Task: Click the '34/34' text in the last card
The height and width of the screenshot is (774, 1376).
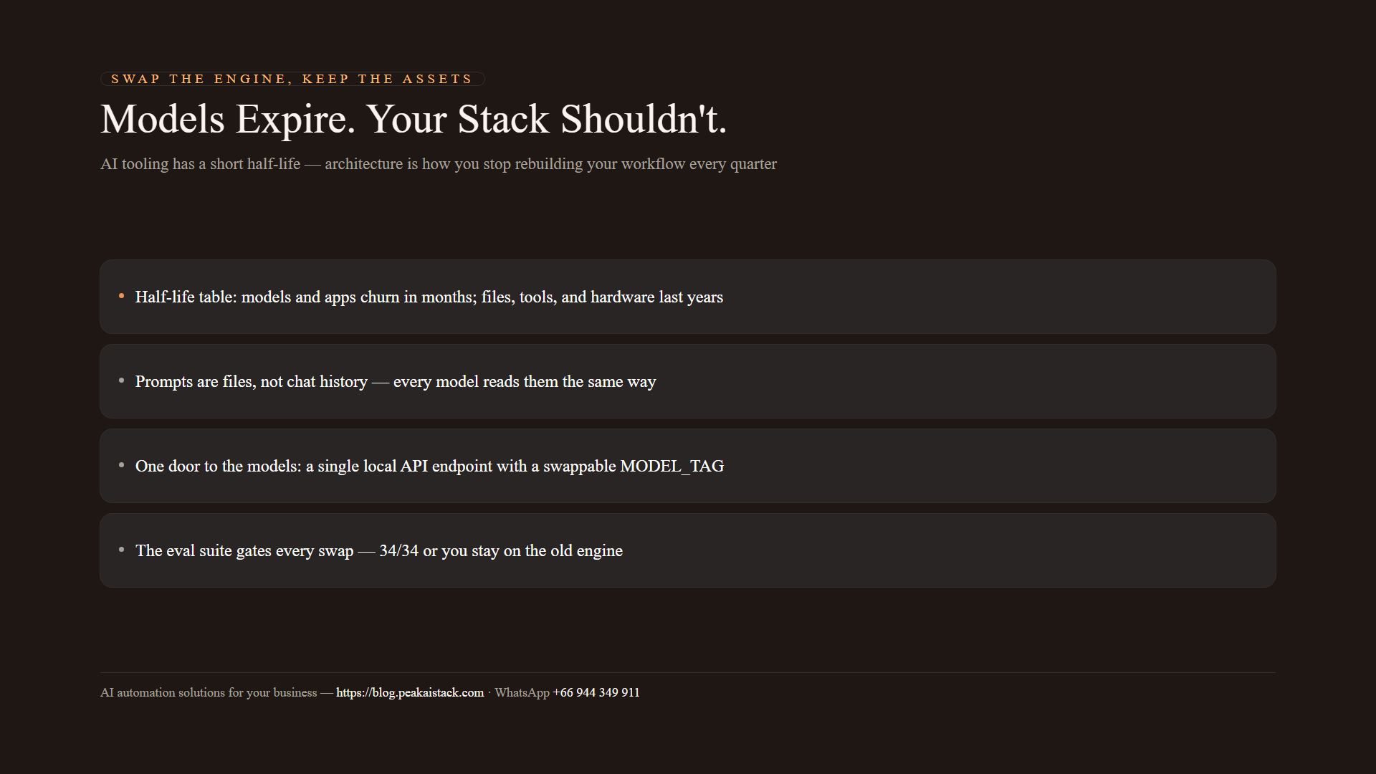Action: point(398,550)
